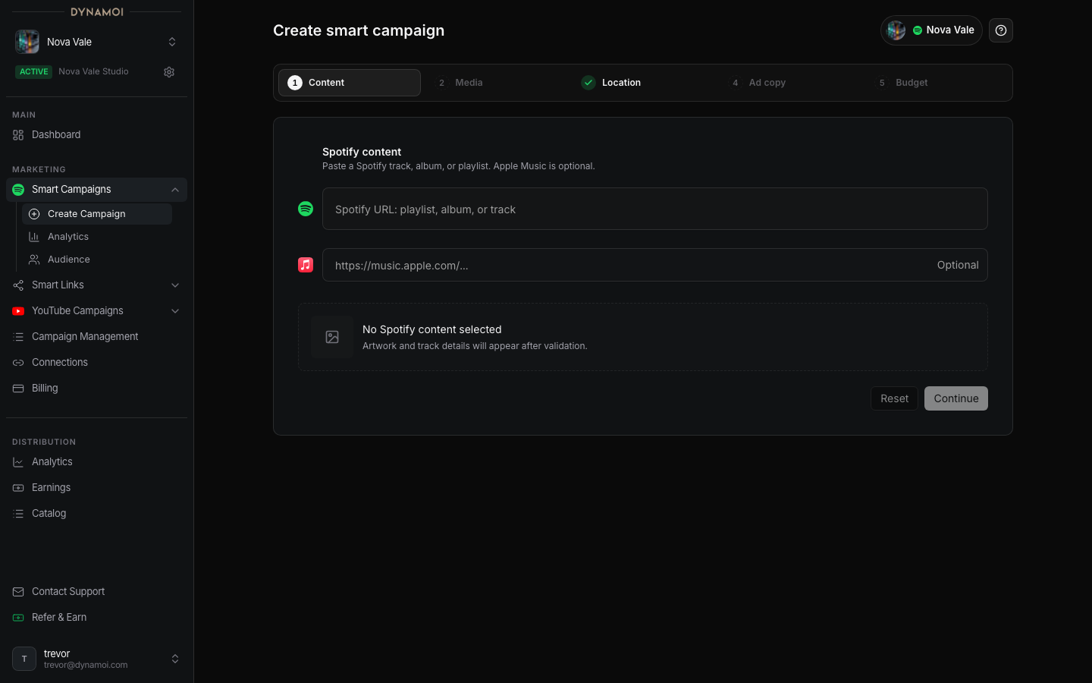Click the envelope icon for Contact Support
The width and height of the screenshot is (1092, 683).
click(18, 592)
